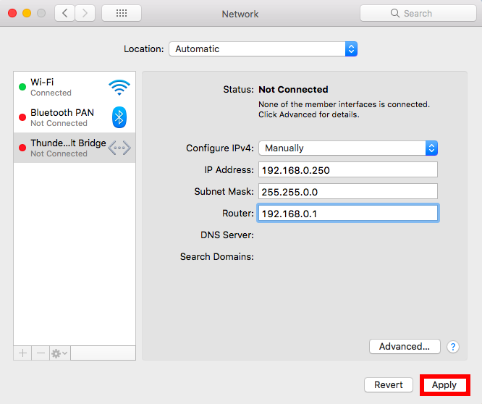
Task: Click the Apply button
Action: tap(444, 385)
